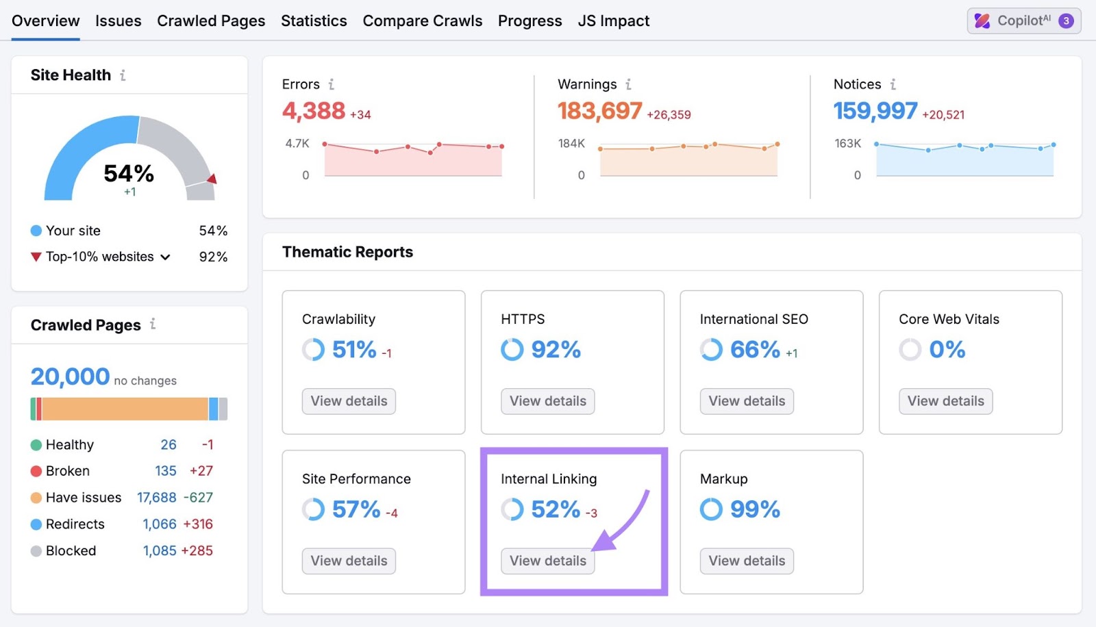The image size is (1096, 627).
Task: Click the Markup progress ring
Action: [710, 509]
